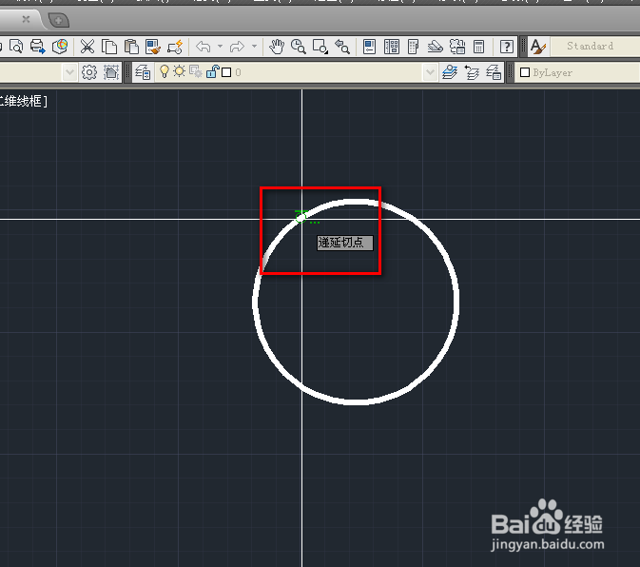640x567 pixels.
Task: Select the Pan hand tool
Action: pos(277,46)
